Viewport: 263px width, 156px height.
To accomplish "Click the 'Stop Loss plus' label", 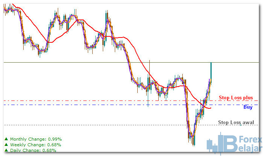I will [236, 98].
